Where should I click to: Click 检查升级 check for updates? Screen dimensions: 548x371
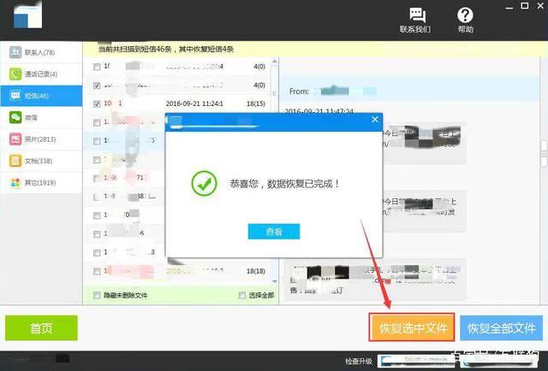click(359, 362)
